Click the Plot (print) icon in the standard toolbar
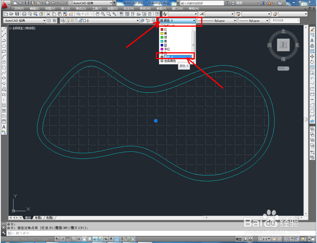 [x=24, y=14]
